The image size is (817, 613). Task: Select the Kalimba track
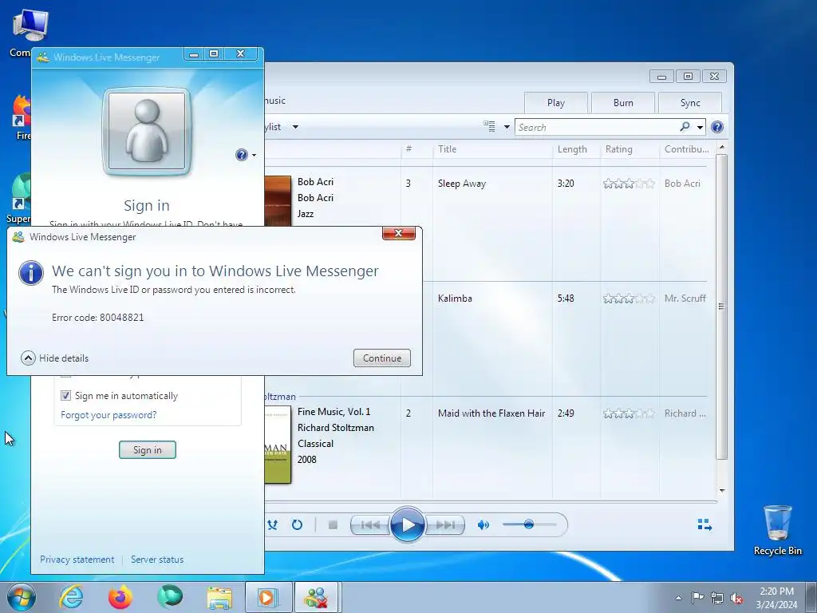pyautogui.click(x=455, y=299)
